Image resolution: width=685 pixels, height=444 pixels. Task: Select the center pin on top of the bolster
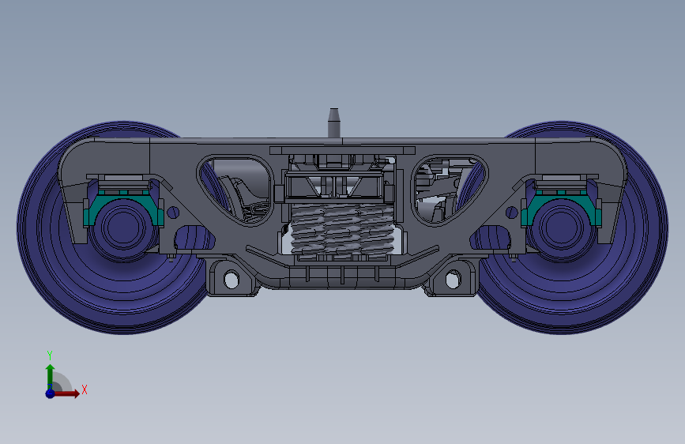334,122
